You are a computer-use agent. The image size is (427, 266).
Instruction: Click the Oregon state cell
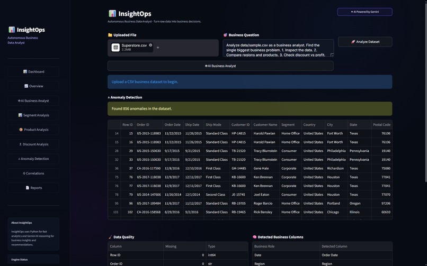pyautogui.click(x=359, y=203)
